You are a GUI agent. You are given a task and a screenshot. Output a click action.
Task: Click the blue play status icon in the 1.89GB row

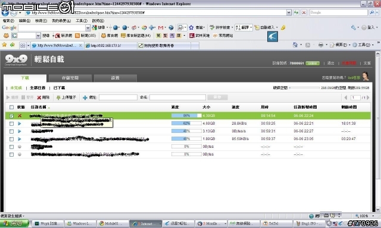[20, 139]
